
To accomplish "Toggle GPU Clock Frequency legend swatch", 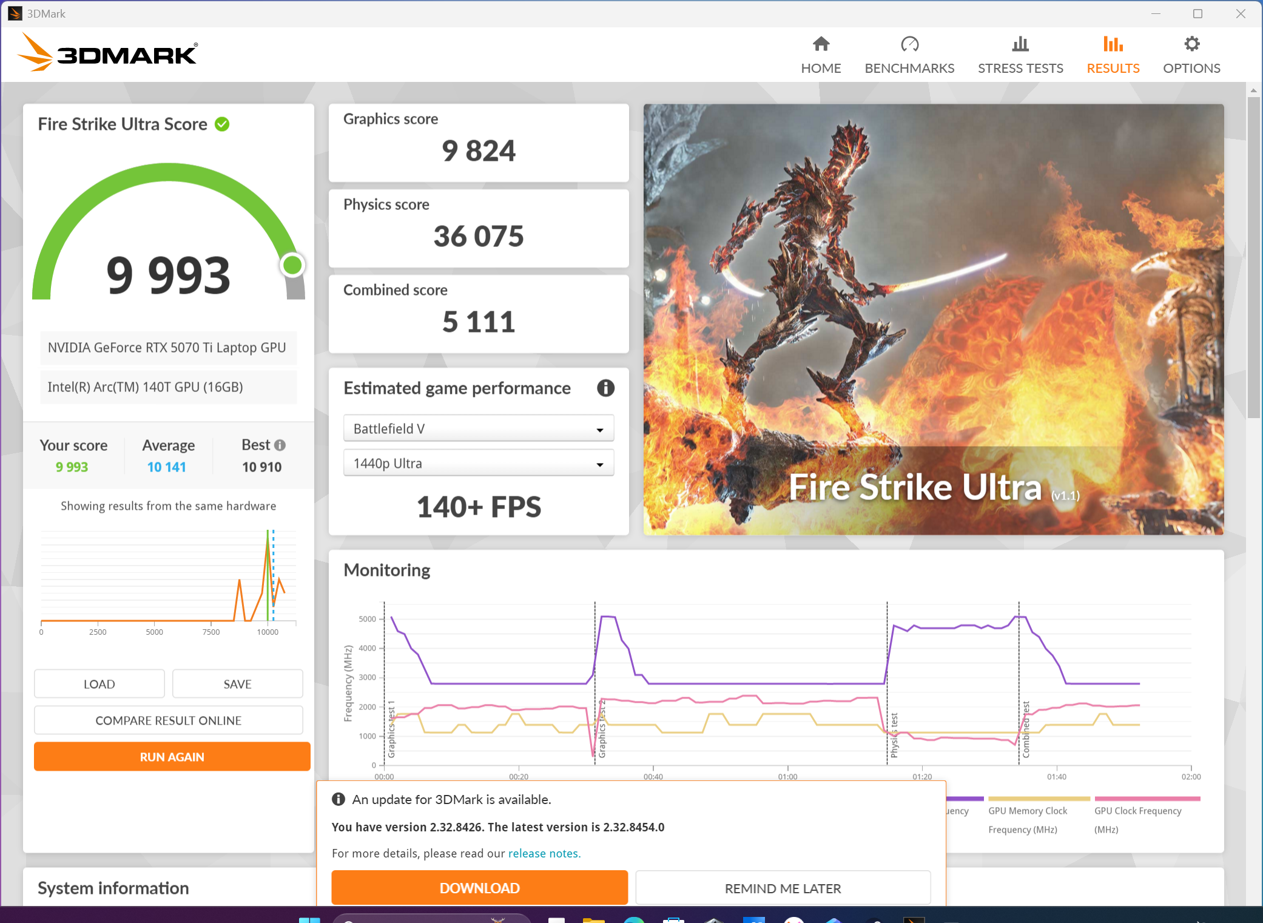I will pos(1147,799).
